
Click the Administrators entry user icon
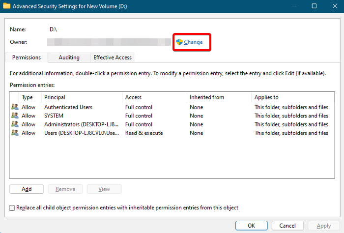(15, 124)
